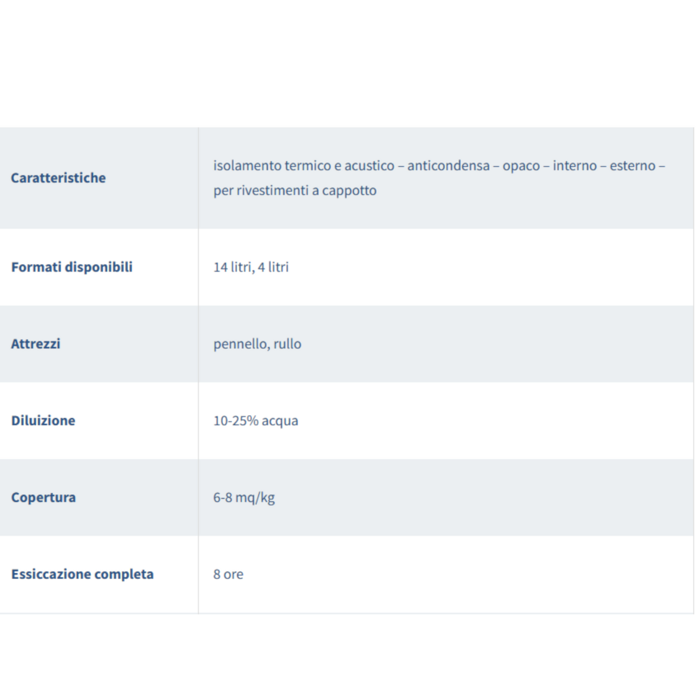Screen dimensions: 696x696
Task: Click the 'per rivestimenti a cappotto' text line
Action: 295,191
